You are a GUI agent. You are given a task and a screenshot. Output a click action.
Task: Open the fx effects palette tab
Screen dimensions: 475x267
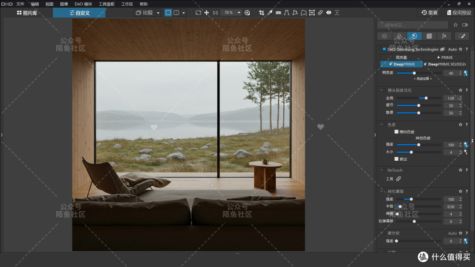[444, 36]
